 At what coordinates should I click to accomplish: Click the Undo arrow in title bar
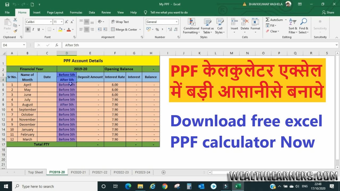(14, 5)
